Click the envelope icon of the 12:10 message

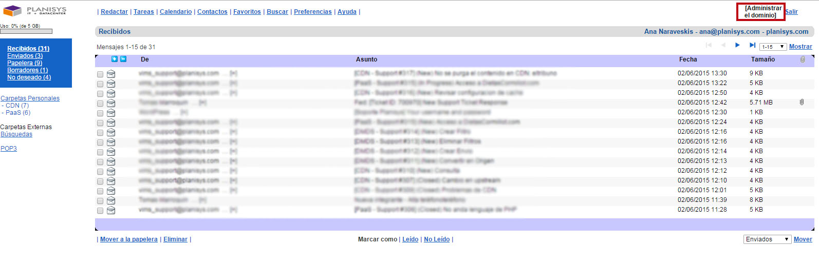(111, 181)
